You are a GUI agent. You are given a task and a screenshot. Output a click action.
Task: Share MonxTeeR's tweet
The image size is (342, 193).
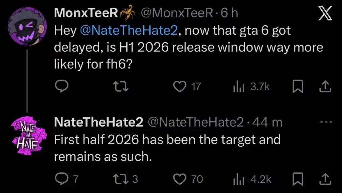tap(326, 87)
